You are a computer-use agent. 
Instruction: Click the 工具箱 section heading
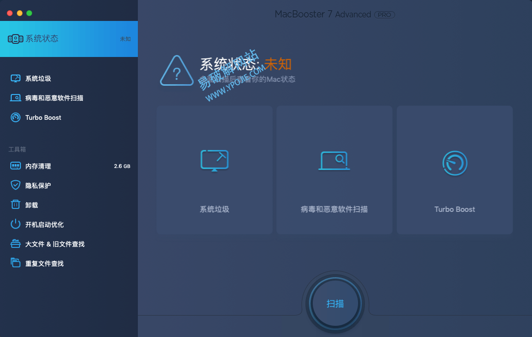click(x=17, y=149)
